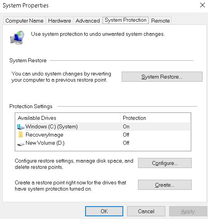Open the Hardware tab
The height and width of the screenshot is (219, 208).
(x=59, y=21)
